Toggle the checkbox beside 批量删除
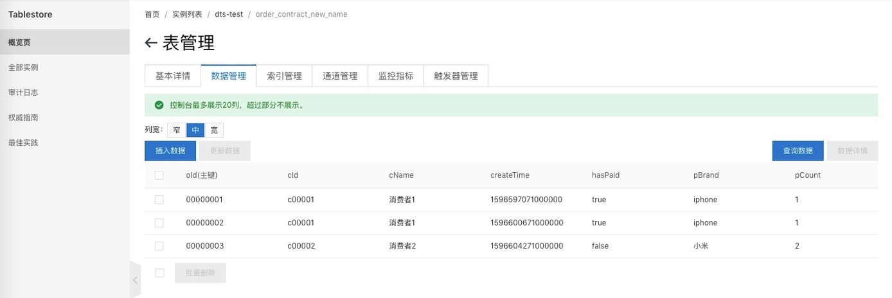 pyautogui.click(x=160, y=273)
